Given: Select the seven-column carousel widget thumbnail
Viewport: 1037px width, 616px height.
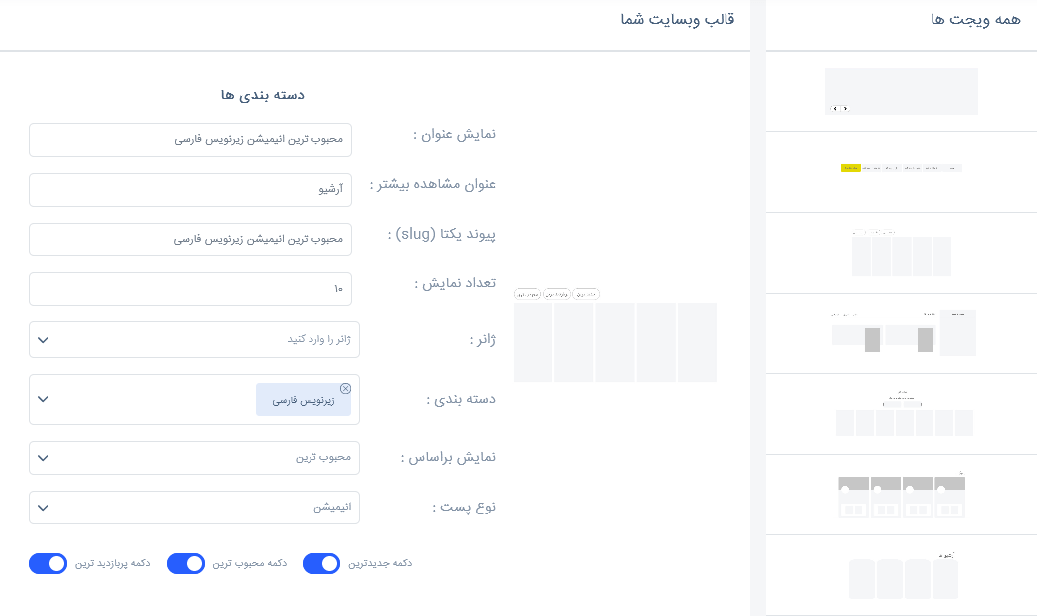Looking at the screenshot, I should [904, 414].
